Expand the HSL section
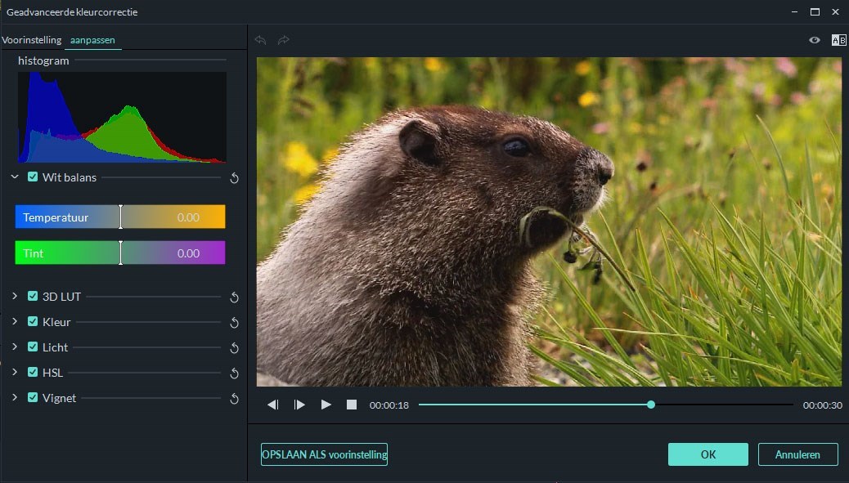The image size is (849, 483). click(15, 372)
